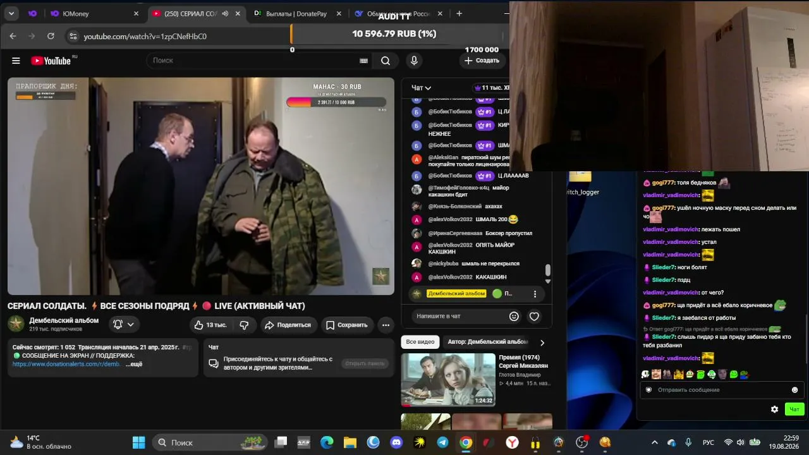Click the Поделиться share button
The height and width of the screenshot is (455, 809).
click(288, 325)
